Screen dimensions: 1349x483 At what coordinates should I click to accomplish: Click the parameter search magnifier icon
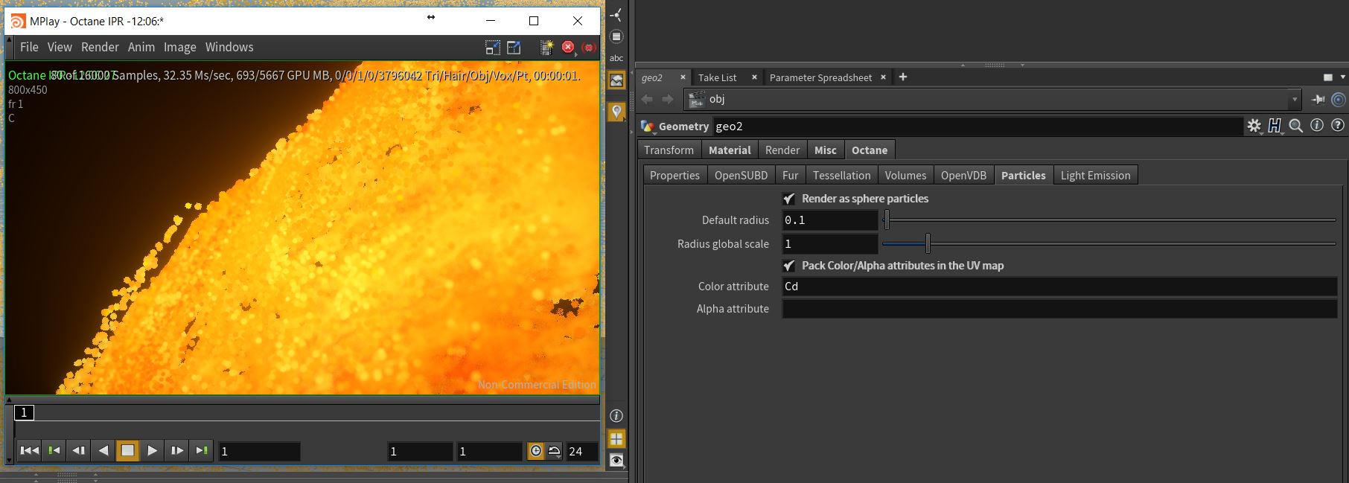[1296, 126]
